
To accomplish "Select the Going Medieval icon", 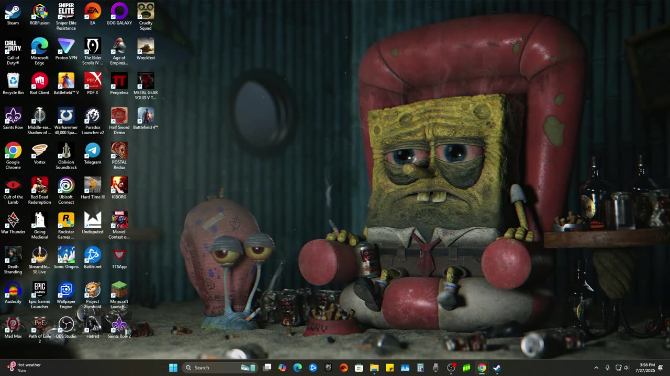I will pyautogui.click(x=40, y=226).
